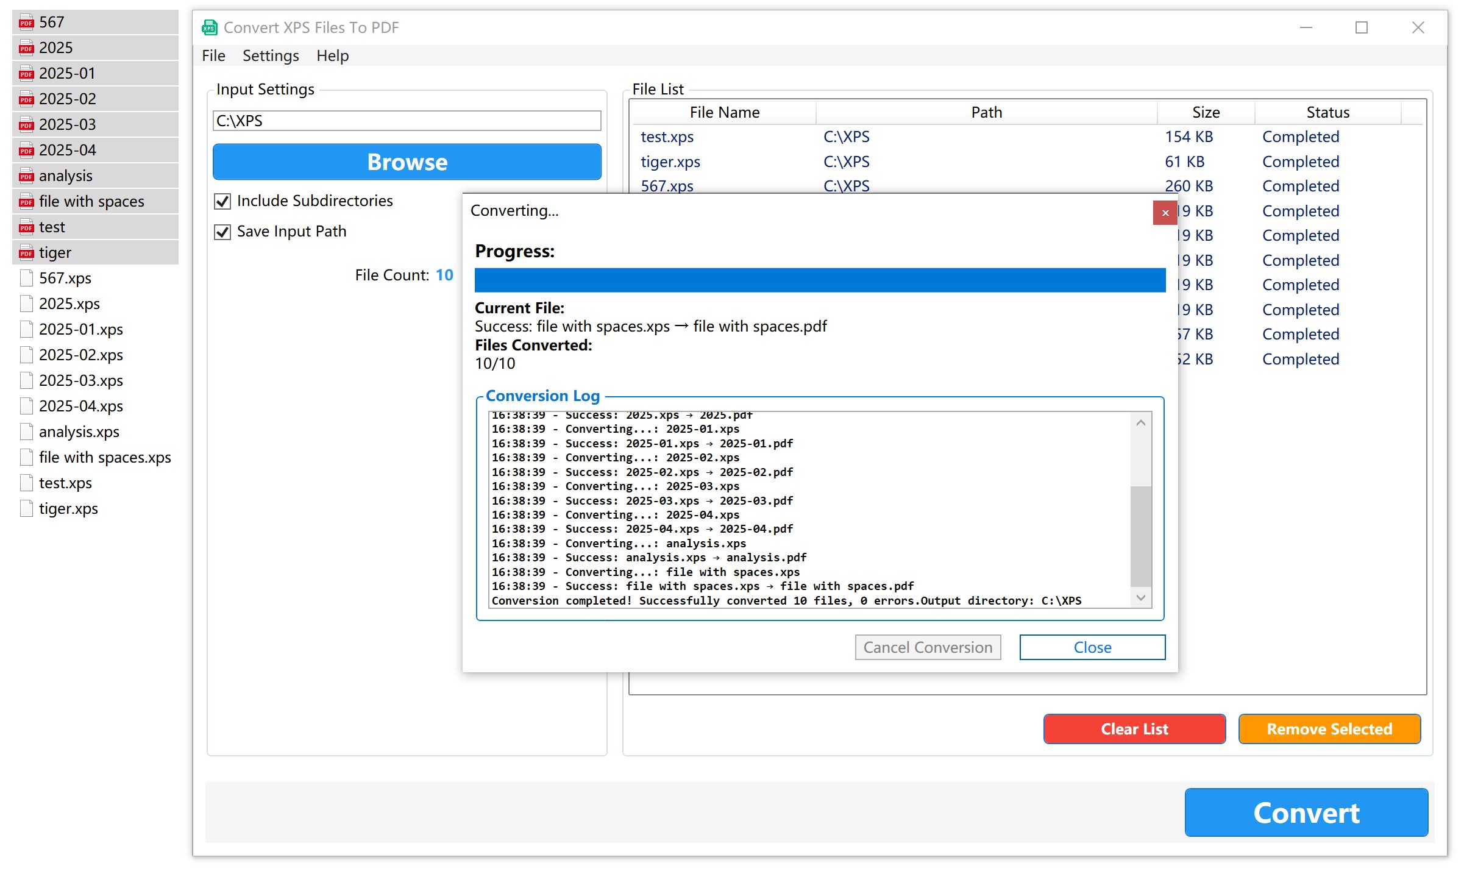1464x874 pixels.
Task: Toggle the Save Input Path checkbox
Action: 223,232
